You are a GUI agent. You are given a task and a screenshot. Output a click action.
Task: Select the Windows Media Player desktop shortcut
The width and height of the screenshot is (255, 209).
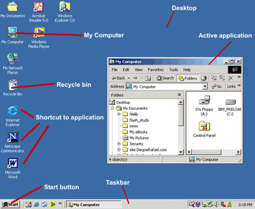39,37
